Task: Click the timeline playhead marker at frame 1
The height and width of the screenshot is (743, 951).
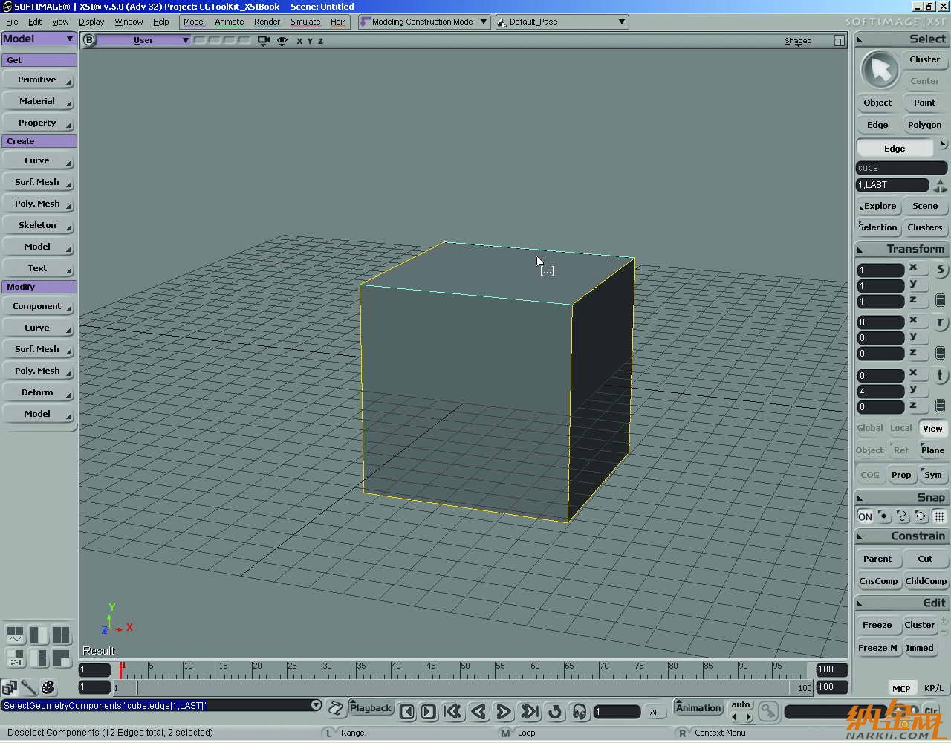Action: tap(121, 669)
